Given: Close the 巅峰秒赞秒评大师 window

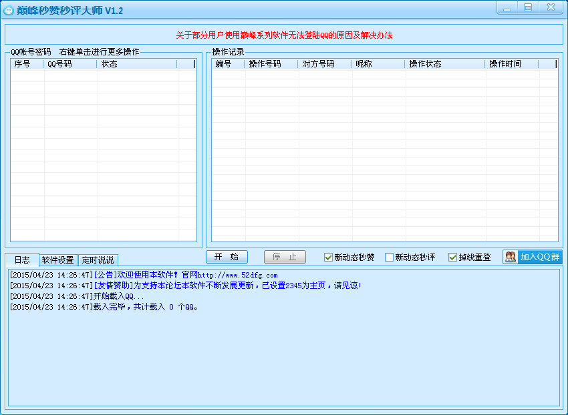Looking at the screenshot, I should pos(551,7).
